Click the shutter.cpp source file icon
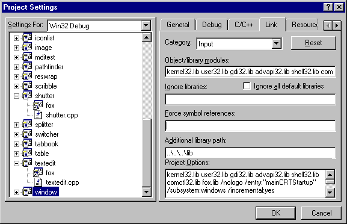 coord(38,115)
